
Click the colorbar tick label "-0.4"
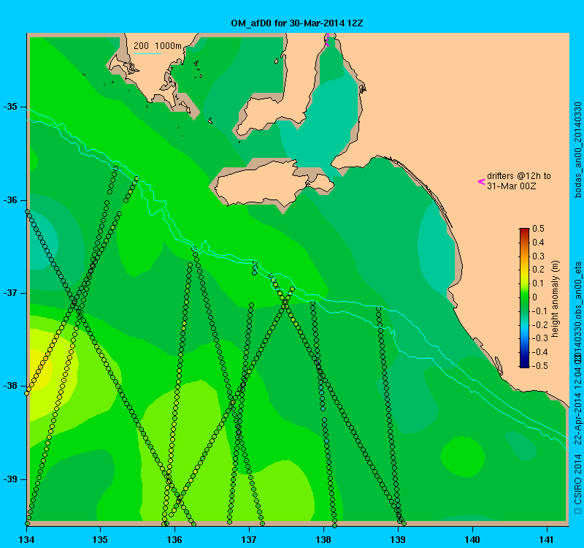coord(539,352)
